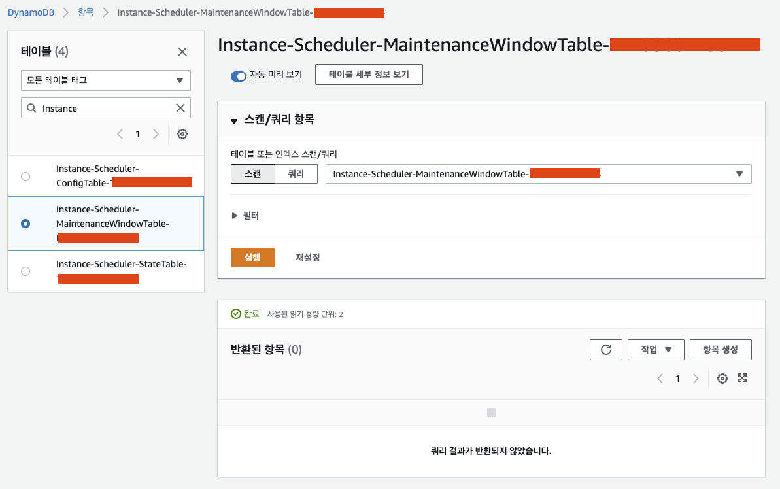This screenshot has width=780, height=489.
Task: Open 테이블 세부 정보 보기 button
Action: [369, 75]
